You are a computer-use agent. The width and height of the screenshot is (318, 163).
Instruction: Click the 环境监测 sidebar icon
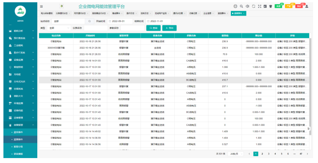point(10,103)
